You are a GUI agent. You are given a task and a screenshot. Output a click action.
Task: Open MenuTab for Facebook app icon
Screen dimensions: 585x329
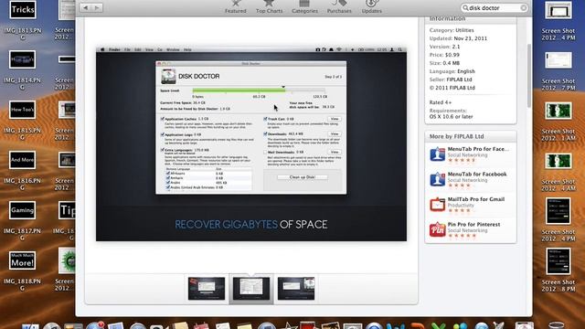click(x=437, y=179)
